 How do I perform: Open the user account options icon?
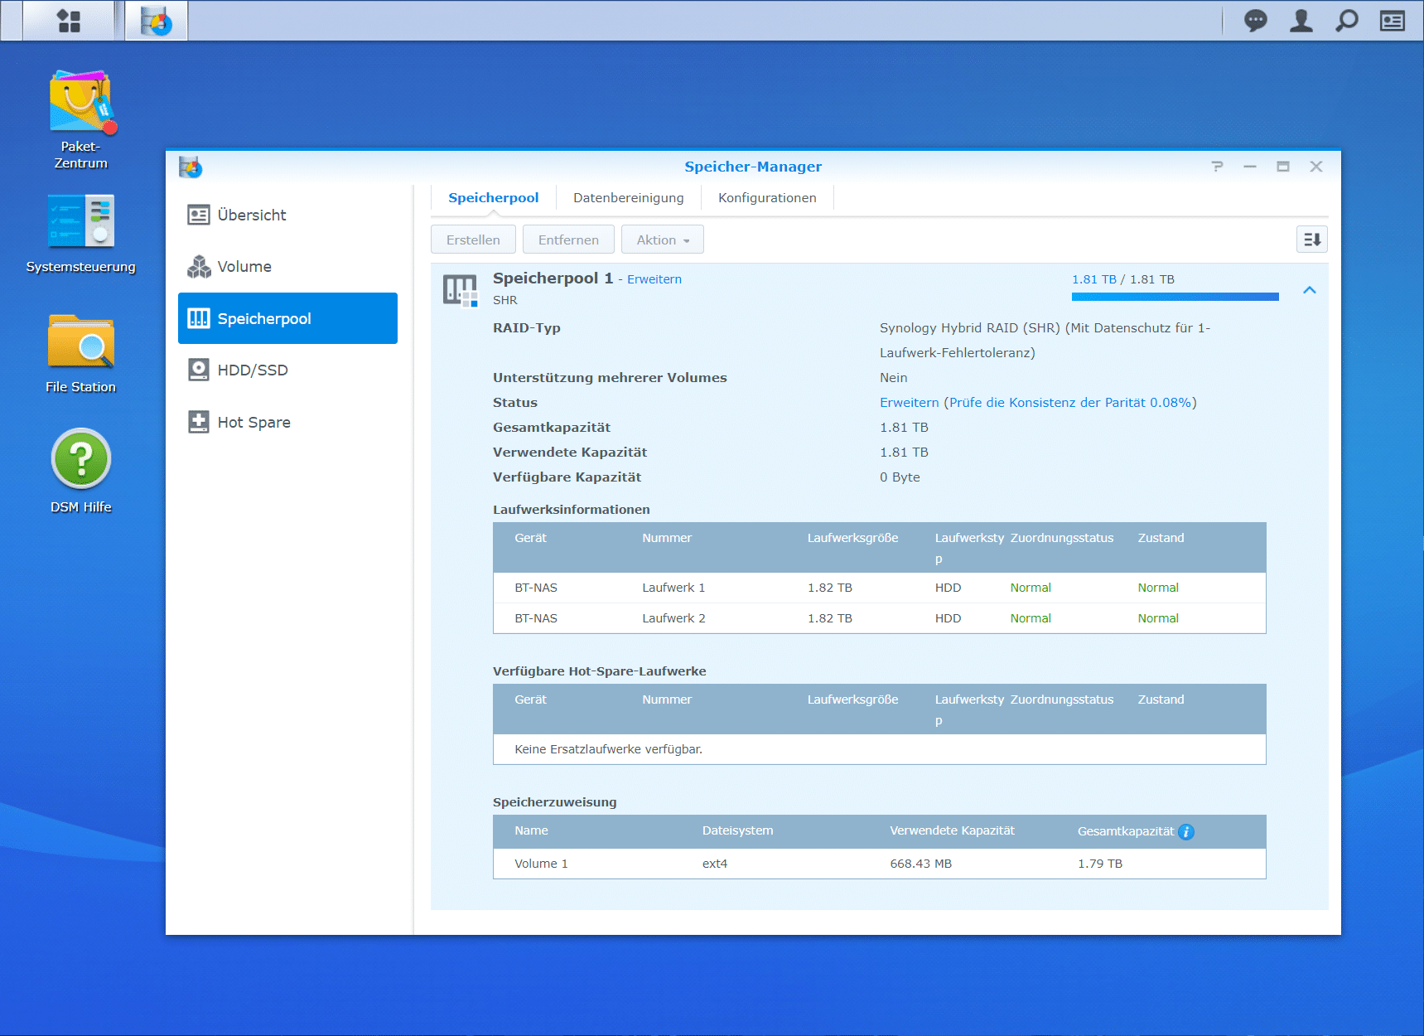pyautogui.click(x=1301, y=21)
